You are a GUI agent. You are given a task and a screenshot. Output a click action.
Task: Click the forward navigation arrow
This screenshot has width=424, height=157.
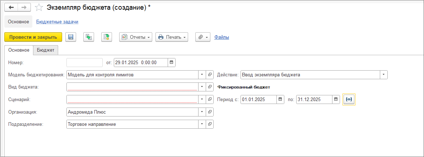click(x=24, y=8)
